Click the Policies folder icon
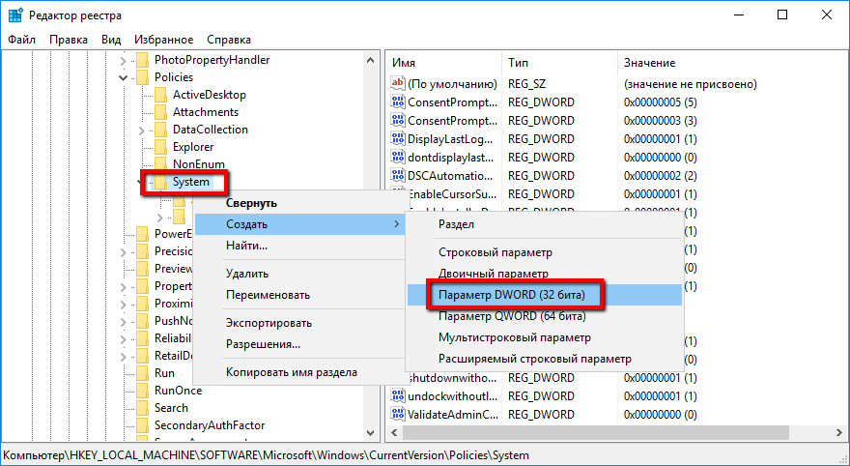The image size is (850, 466). click(x=143, y=77)
